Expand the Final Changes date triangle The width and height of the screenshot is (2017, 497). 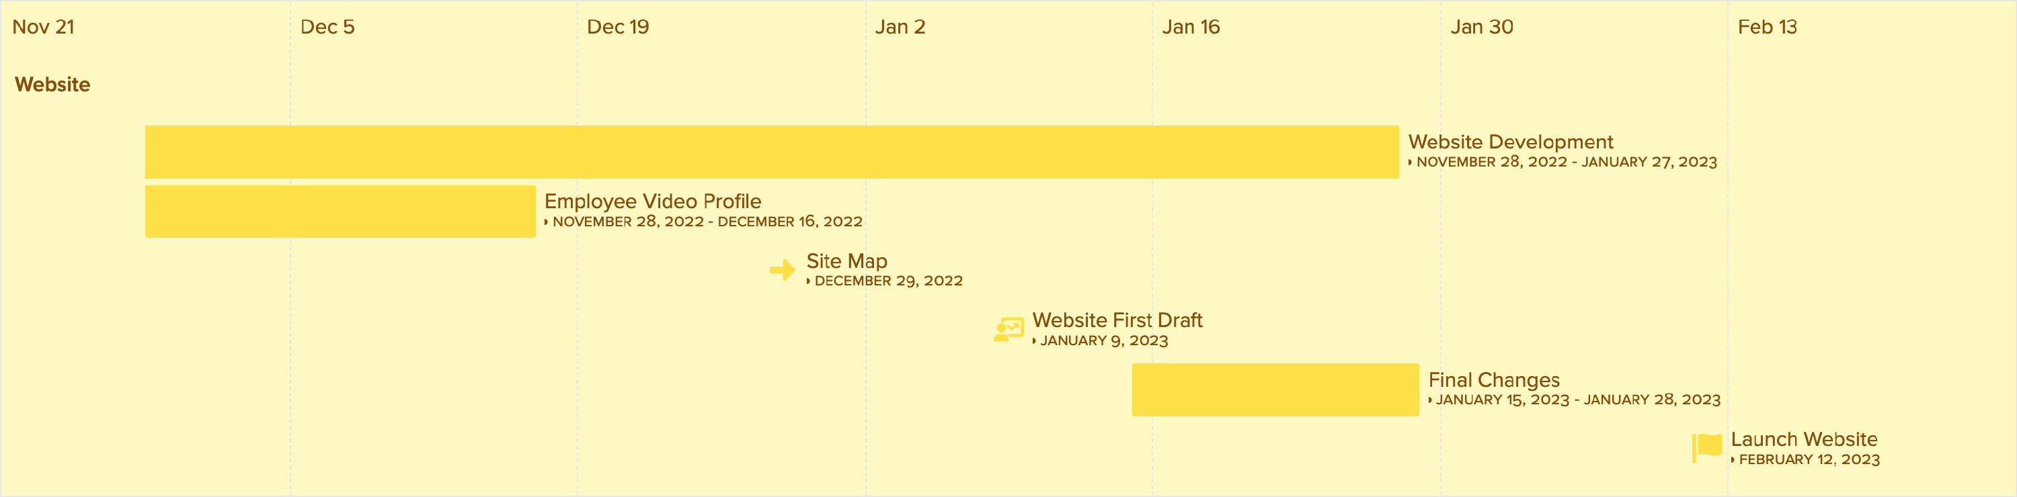tap(1430, 401)
